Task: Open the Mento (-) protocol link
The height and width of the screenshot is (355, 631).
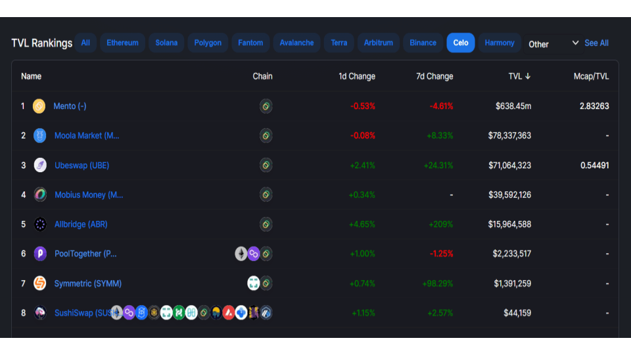Action: pyautogui.click(x=70, y=106)
